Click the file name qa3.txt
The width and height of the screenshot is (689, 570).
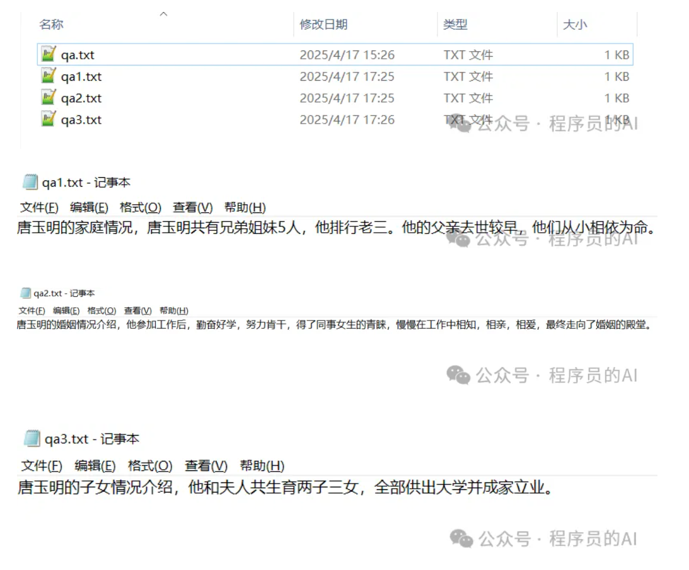[81, 120]
